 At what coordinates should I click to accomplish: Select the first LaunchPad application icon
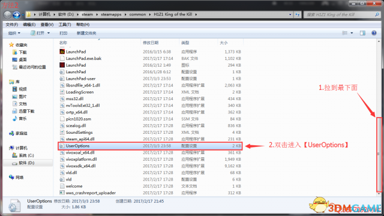(62, 52)
